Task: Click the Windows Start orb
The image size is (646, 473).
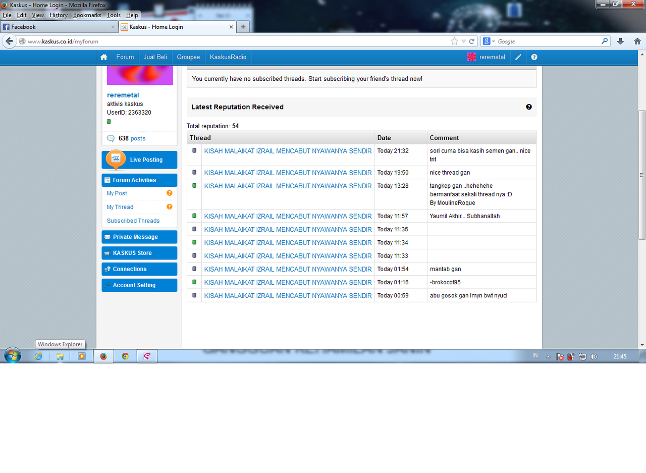Action: pos(13,356)
